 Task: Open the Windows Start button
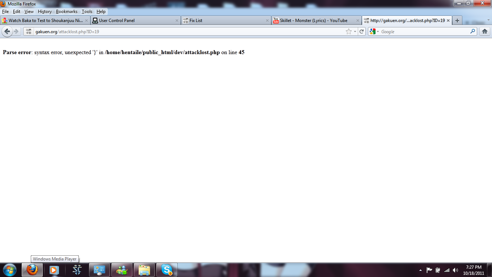click(9, 270)
